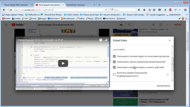Open the bookmarks list clipboard icon
The width and height of the screenshot is (190, 107).
(154, 10)
